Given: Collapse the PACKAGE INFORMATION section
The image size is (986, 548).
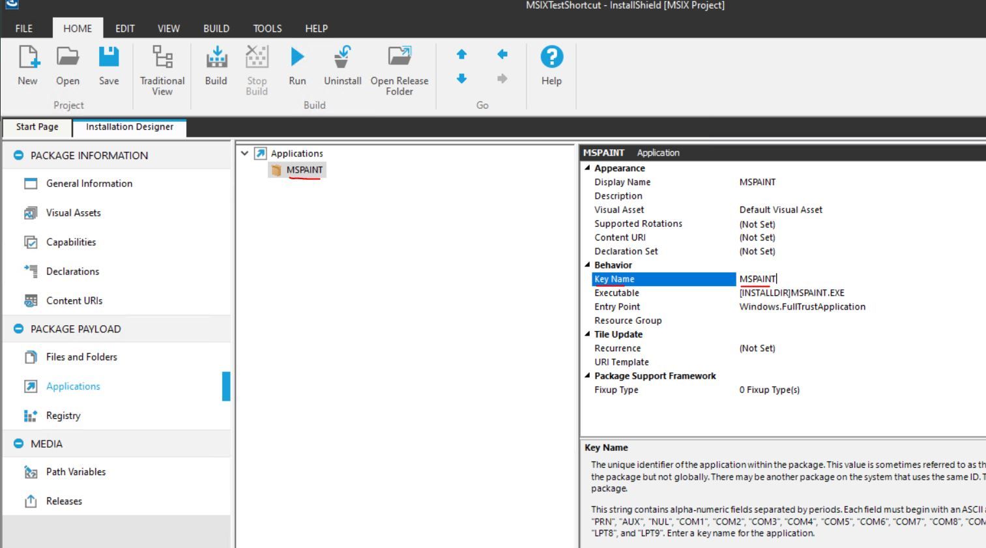Looking at the screenshot, I should 18,155.
